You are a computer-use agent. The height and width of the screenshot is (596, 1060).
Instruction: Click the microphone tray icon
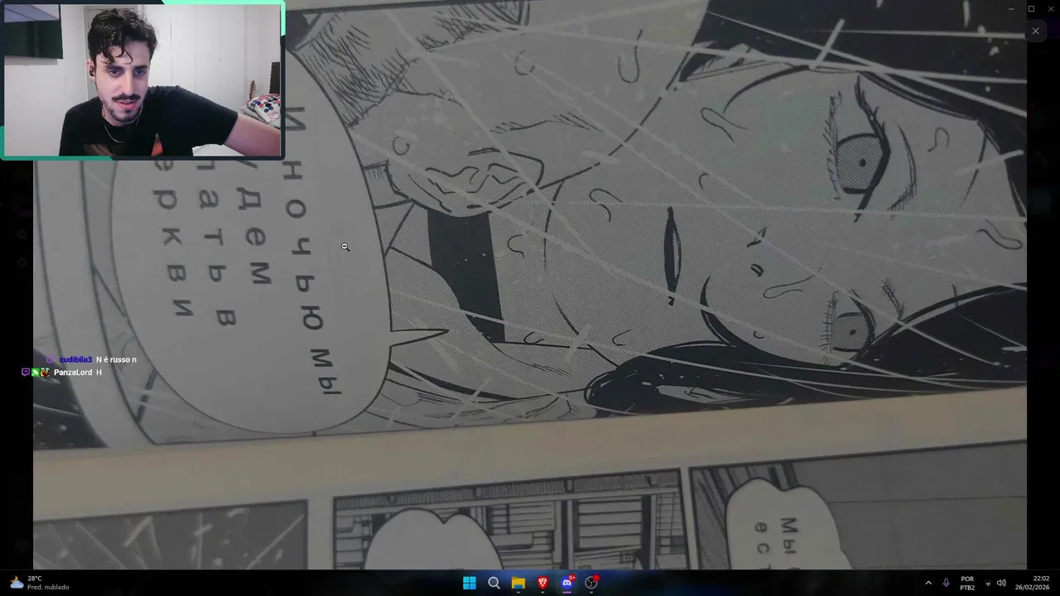tap(946, 583)
